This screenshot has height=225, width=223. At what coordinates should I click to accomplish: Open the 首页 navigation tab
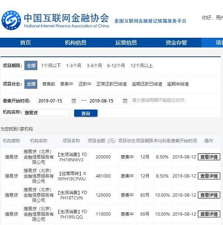[26, 43]
